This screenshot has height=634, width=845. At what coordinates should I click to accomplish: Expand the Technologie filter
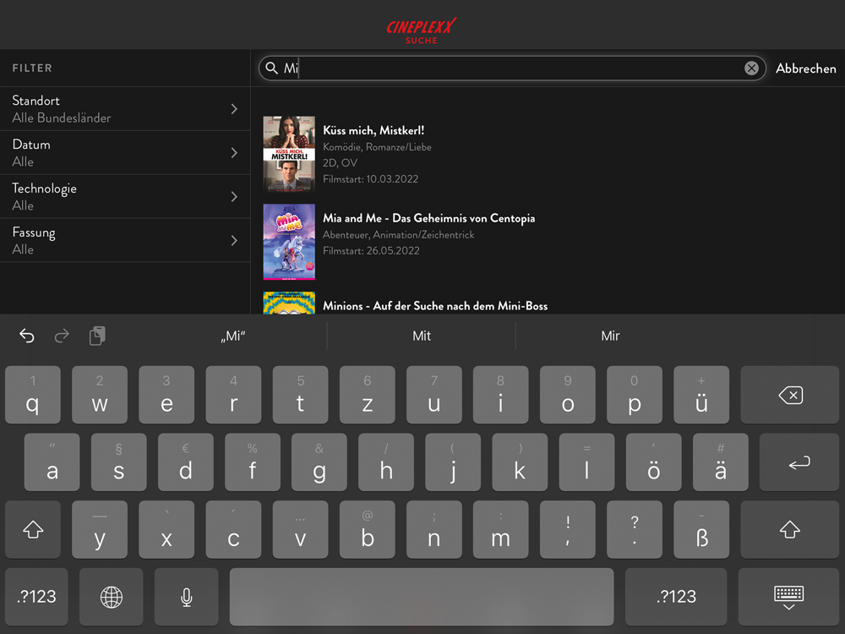(x=125, y=196)
